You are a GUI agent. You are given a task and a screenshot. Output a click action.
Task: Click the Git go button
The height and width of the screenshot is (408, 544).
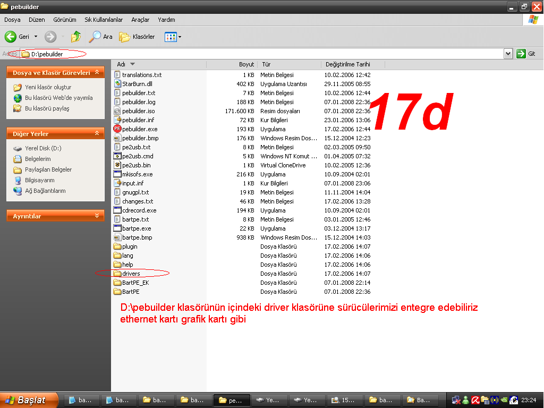(x=526, y=54)
